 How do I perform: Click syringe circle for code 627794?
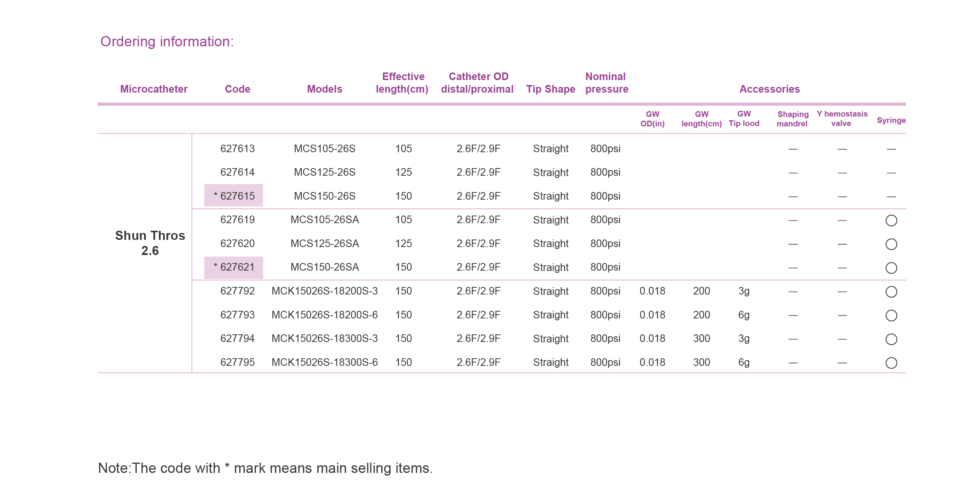[891, 339]
